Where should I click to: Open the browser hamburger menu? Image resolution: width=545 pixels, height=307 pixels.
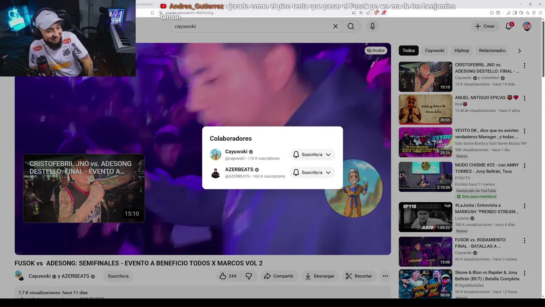(x=541, y=13)
